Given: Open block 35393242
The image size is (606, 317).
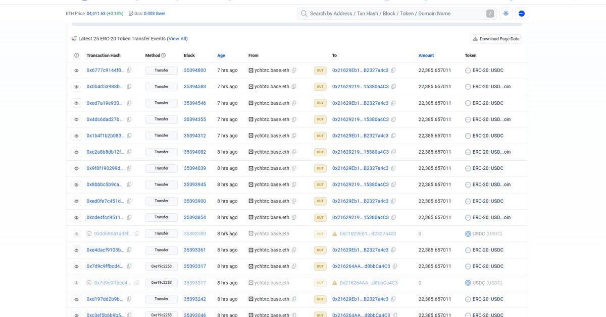Looking at the screenshot, I should click(x=195, y=299).
